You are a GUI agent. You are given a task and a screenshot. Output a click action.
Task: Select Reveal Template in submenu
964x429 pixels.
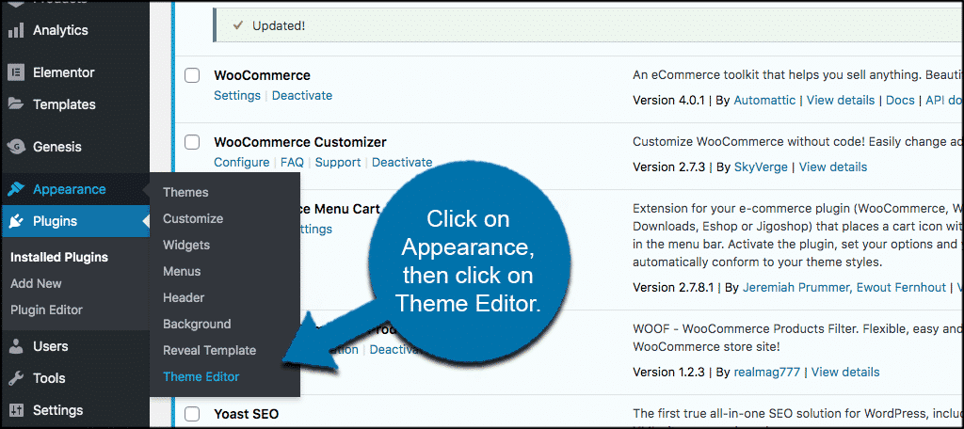click(210, 351)
